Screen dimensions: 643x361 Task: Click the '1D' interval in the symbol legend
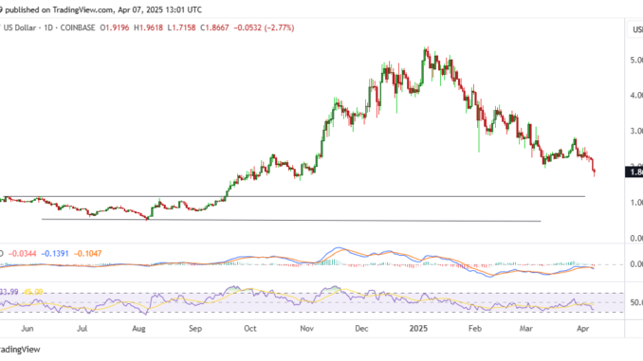(48, 27)
